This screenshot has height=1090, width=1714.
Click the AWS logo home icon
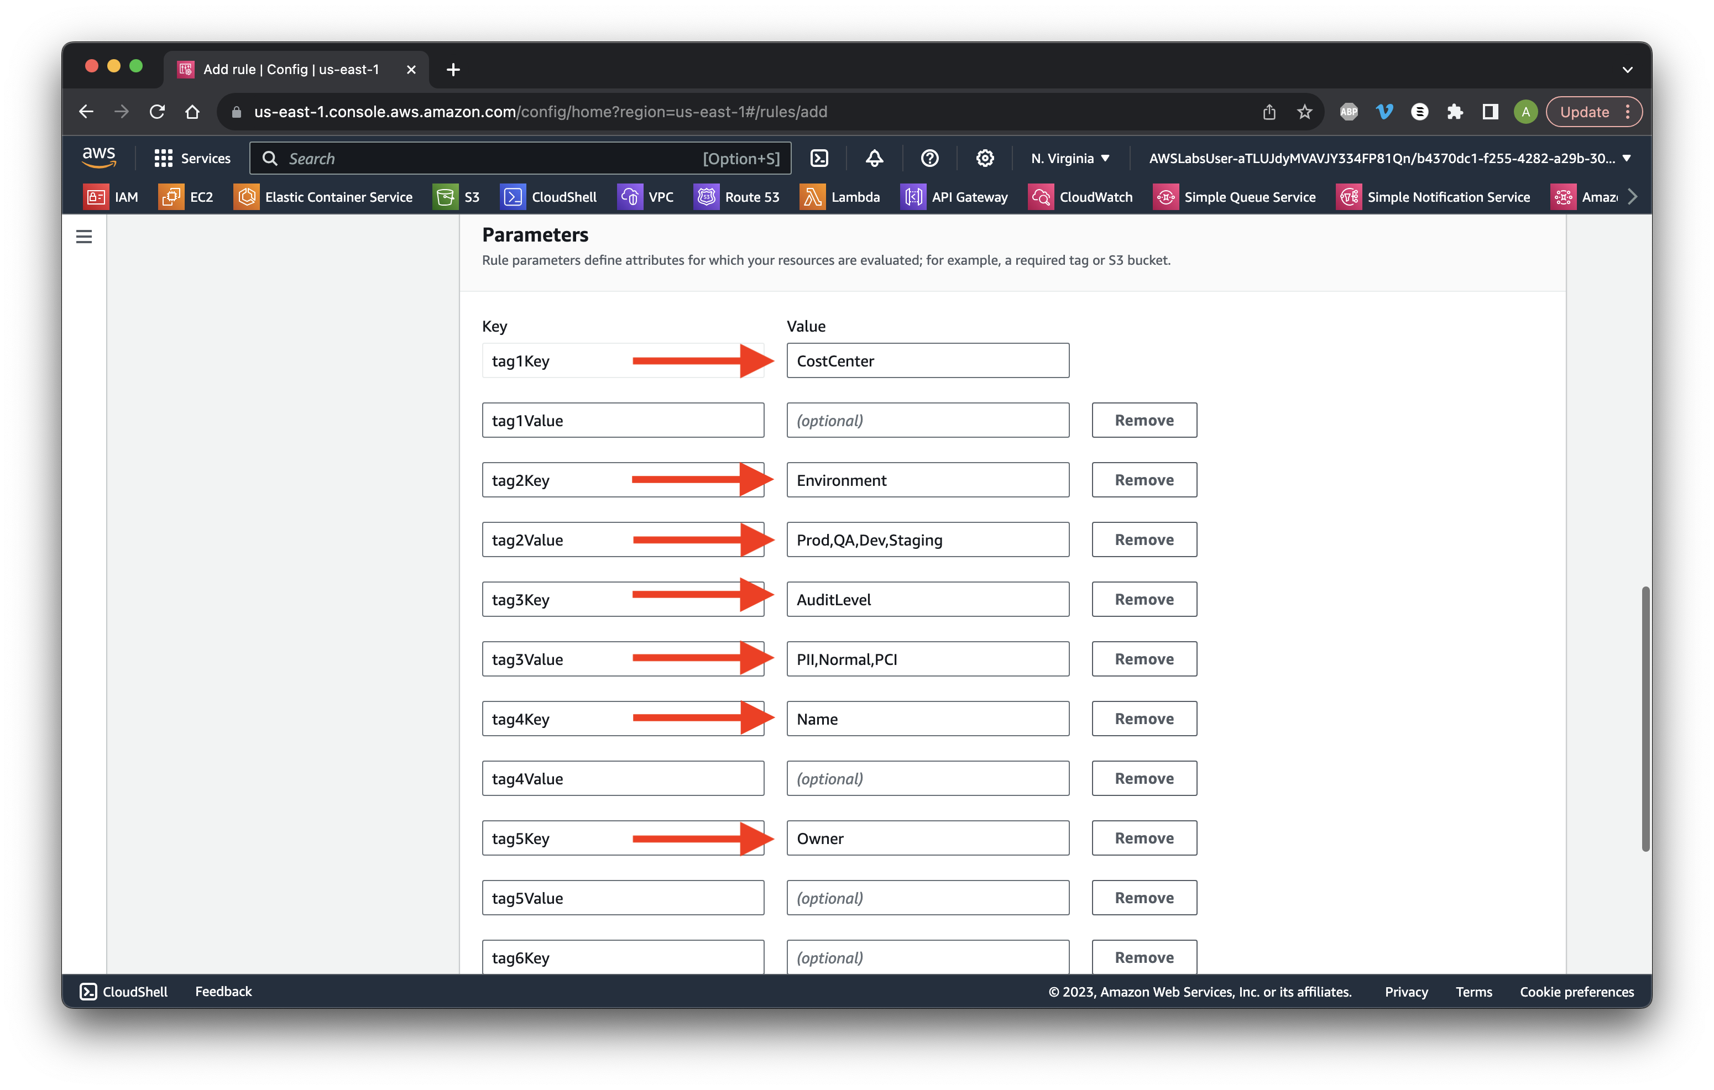[98, 157]
